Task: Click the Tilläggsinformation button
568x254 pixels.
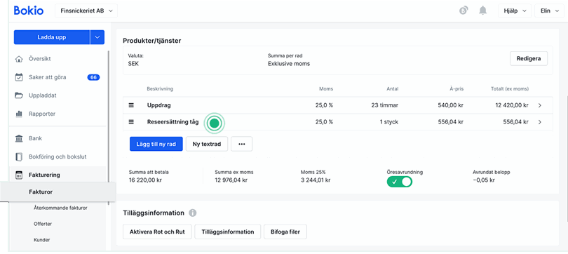Action: pyautogui.click(x=228, y=232)
